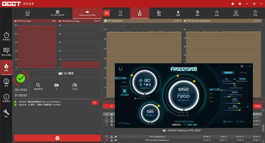
Task: Show all sensors category (全部)
Action: (120, 13)
